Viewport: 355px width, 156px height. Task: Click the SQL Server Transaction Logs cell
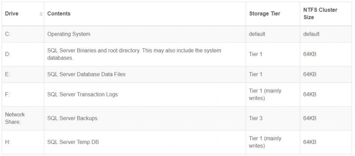[x=83, y=94]
